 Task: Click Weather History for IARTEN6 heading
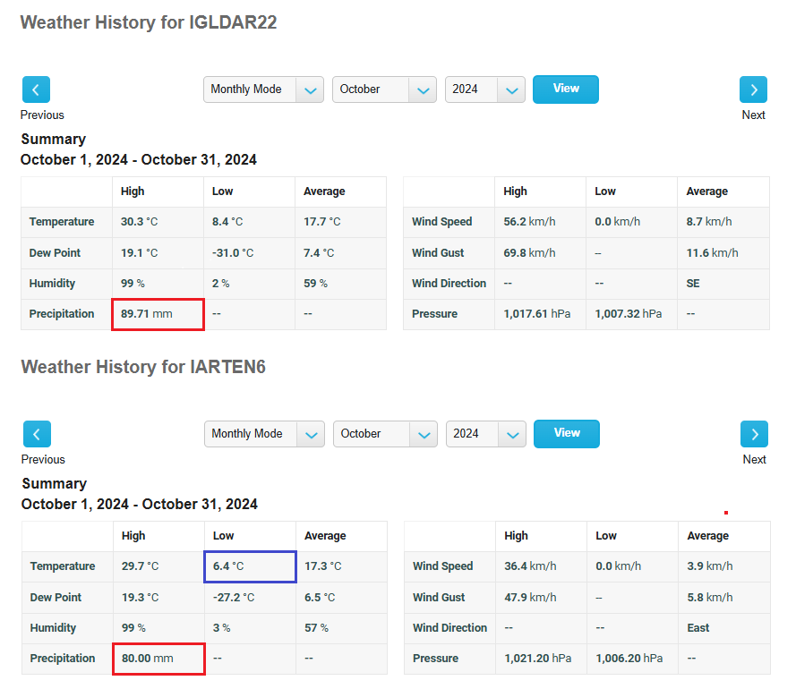click(x=143, y=367)
